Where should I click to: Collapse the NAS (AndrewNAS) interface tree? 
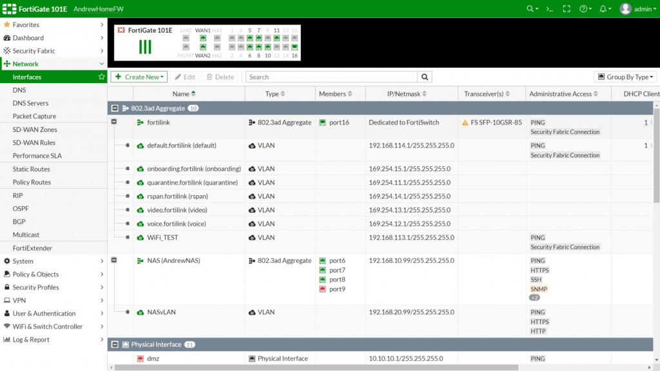[114, 260]
